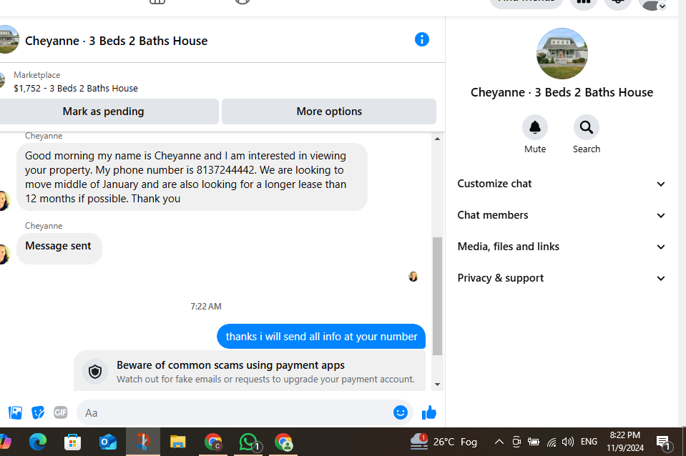
Task: Expand the Customize chat section
Action: point(562,184)
